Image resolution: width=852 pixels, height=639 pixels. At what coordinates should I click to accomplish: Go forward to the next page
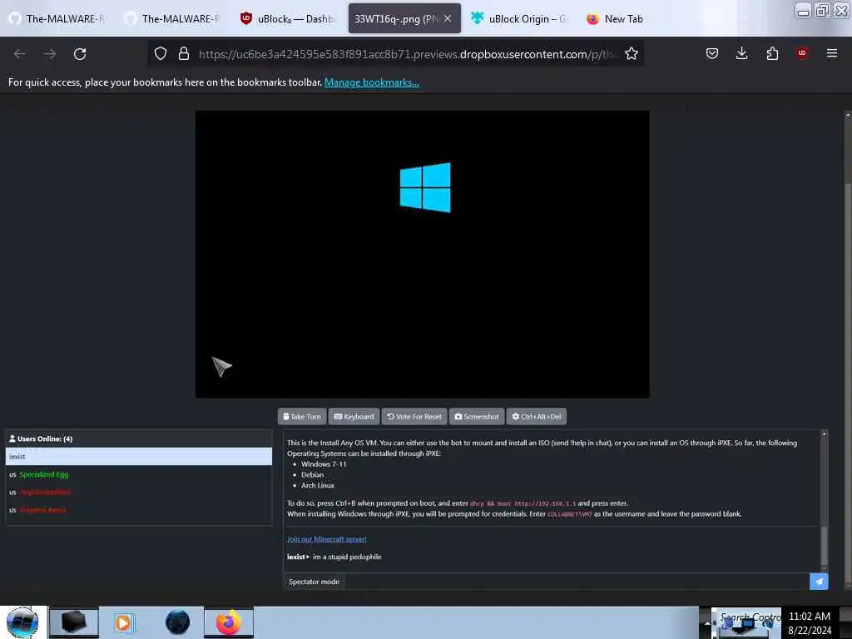[50, 54]
